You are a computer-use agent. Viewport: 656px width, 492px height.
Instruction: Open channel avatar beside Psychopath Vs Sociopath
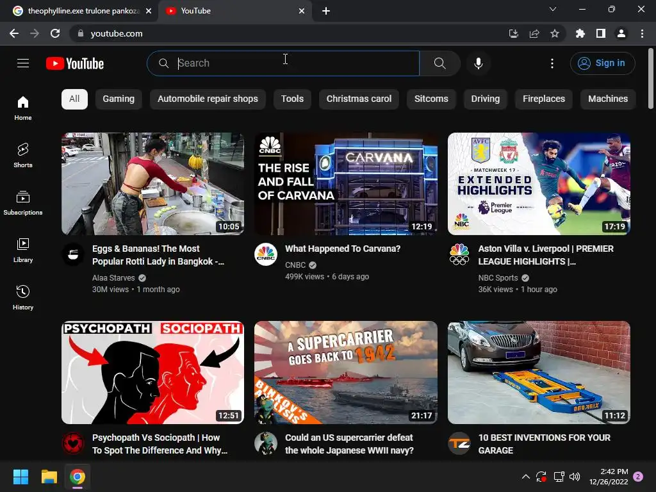(x=73, y=443)
